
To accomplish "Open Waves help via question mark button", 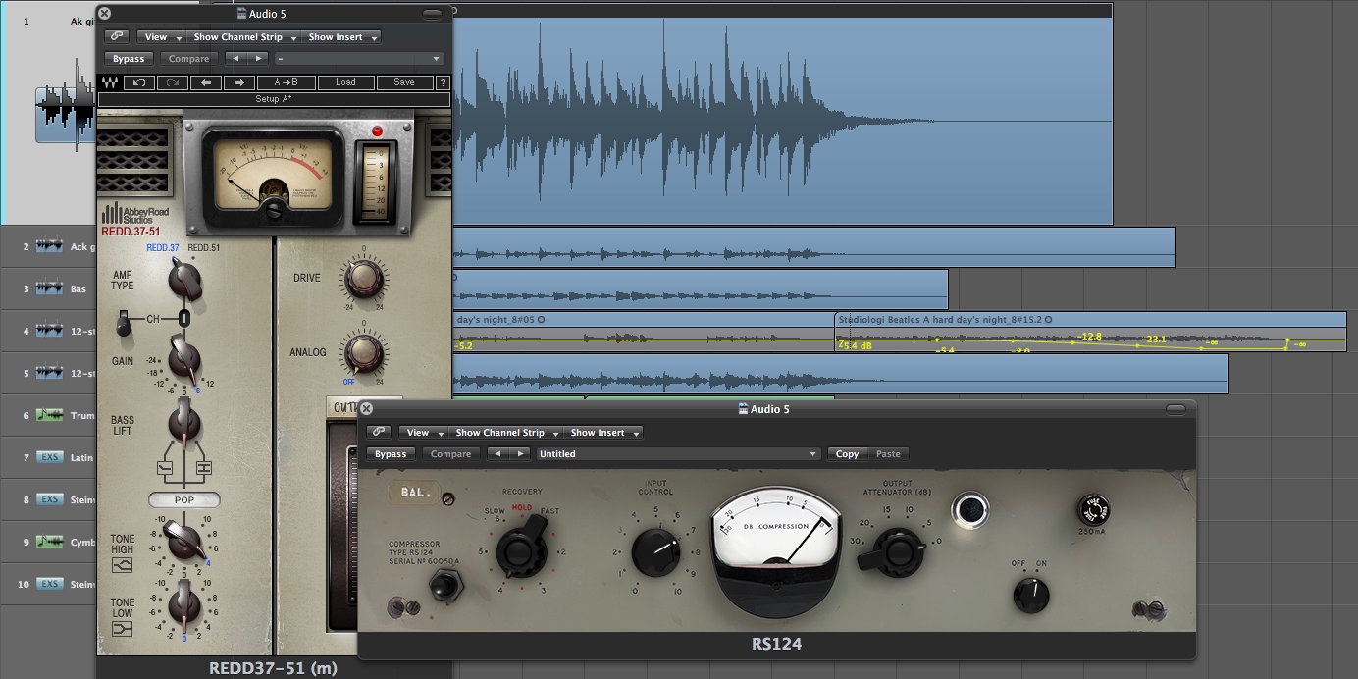I will point(443,82).
